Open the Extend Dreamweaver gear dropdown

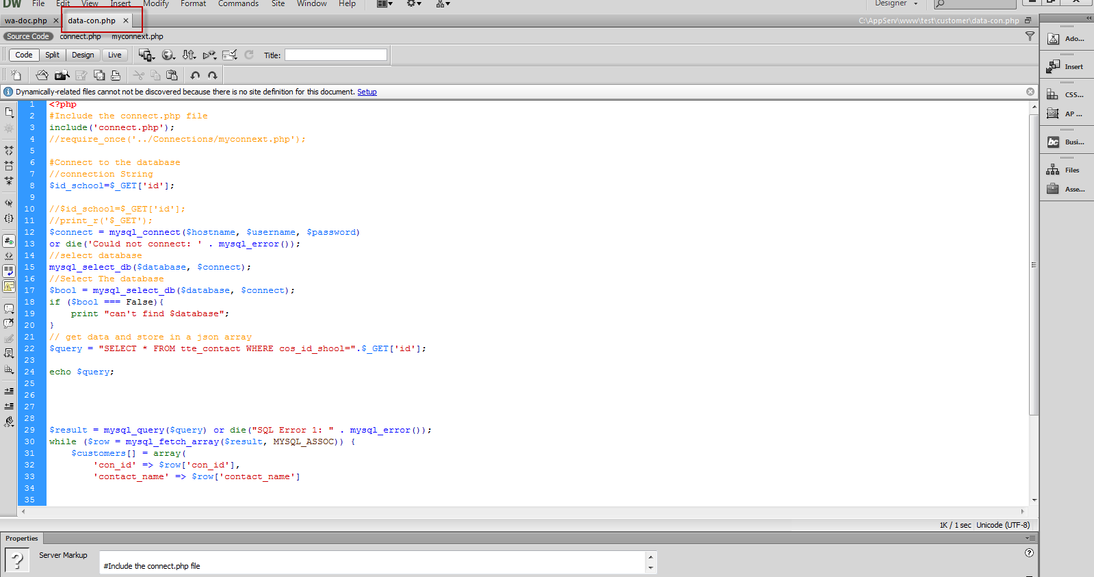pos(415,3)
